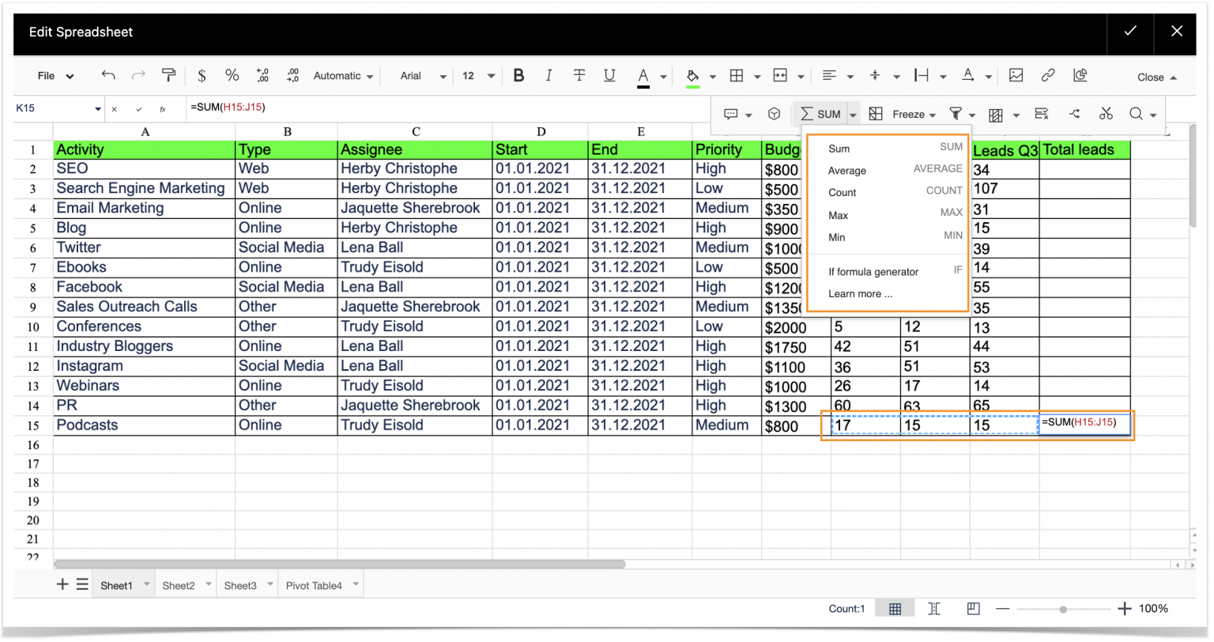Cut selection using the scissors icon
Screen dimensions: 1214x642
[1106, 114]
